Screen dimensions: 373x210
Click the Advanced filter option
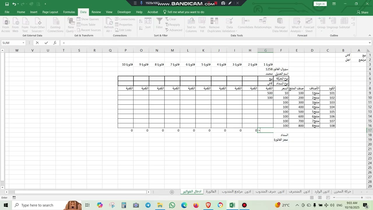[x=174, y=30]
